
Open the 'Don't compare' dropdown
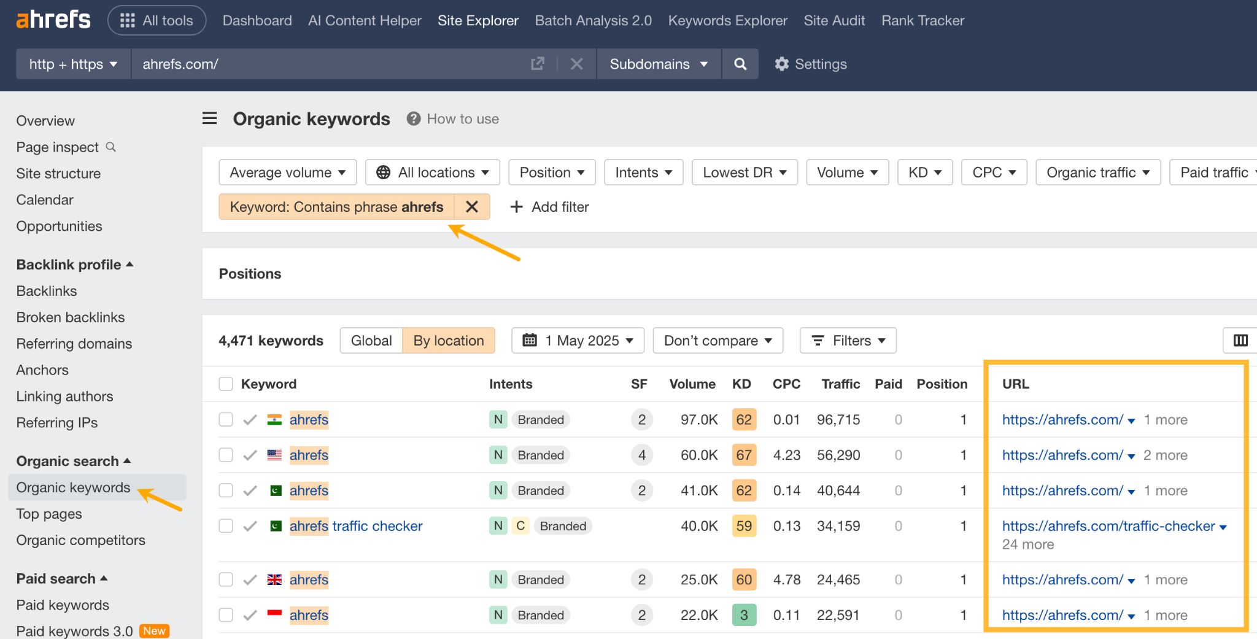pos(717,340)
